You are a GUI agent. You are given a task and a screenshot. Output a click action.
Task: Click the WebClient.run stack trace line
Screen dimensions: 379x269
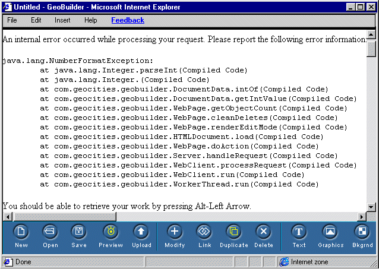pos(172,175)
